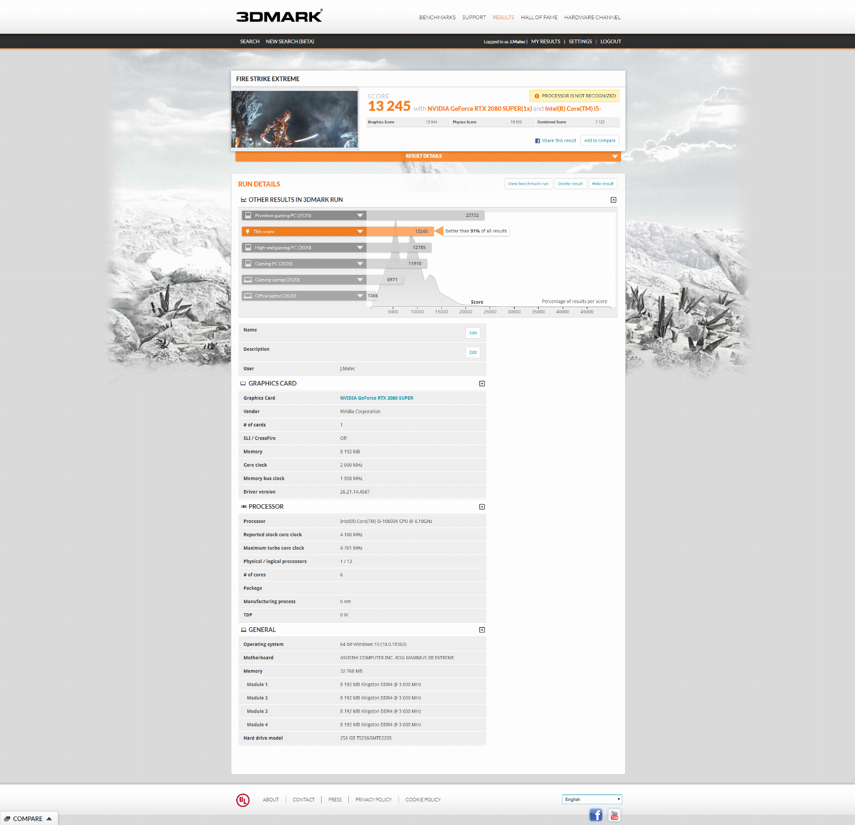Click the chart icon beside Other Results heading
The width and height of the screenshot is (855, 825).
[244, 200]
